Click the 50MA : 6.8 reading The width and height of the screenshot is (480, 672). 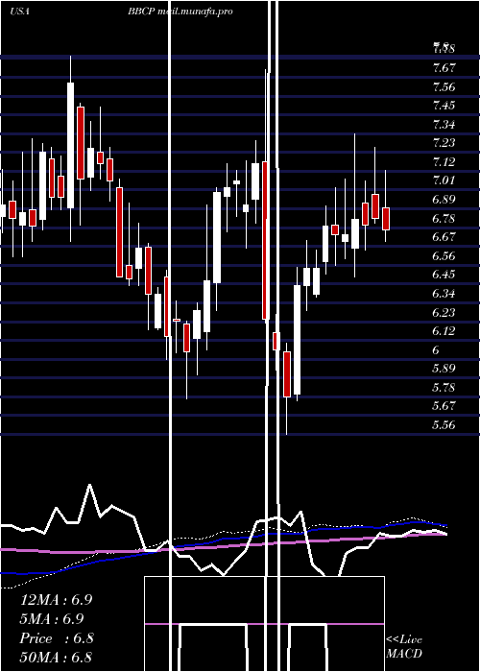[56, 658]
